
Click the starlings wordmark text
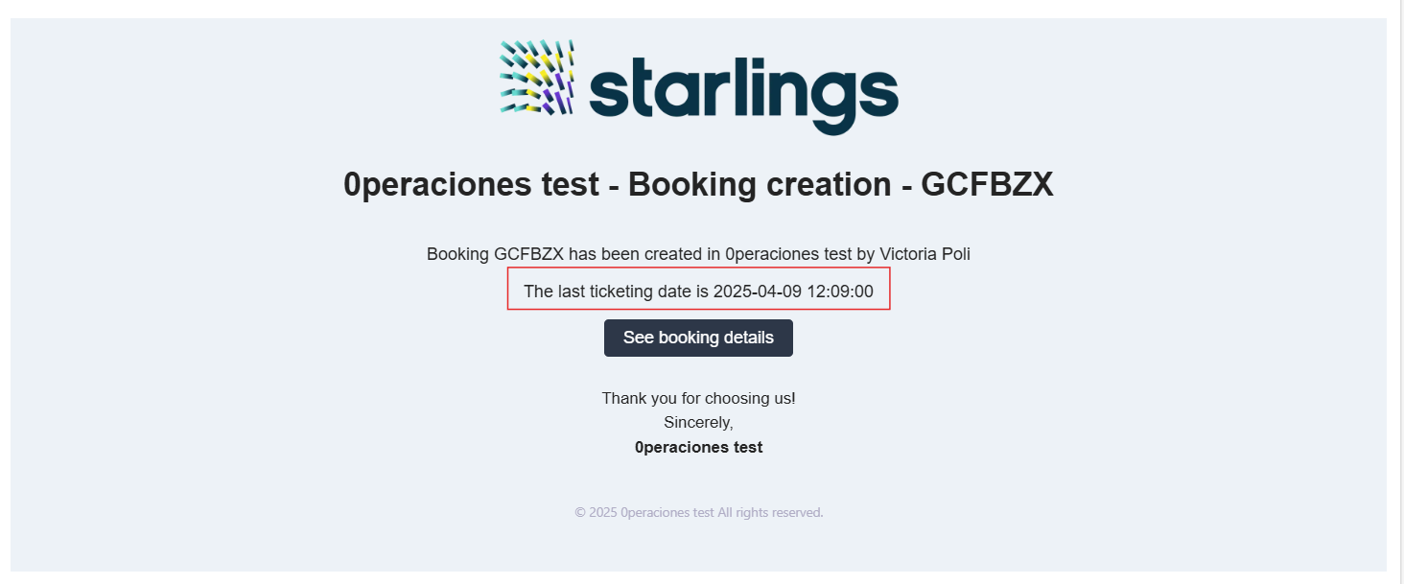(743, 92)
